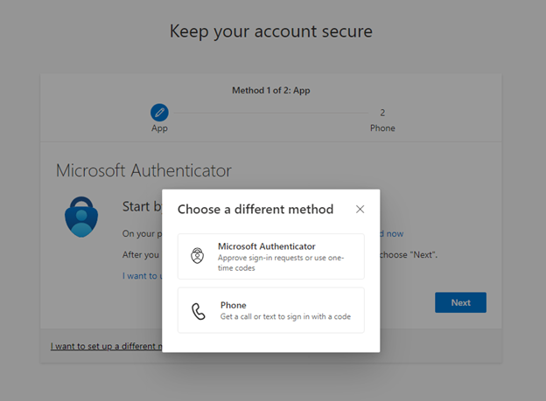Click the Authenticator lock icon in dialog
546x401 pixels.
tap(198, 256)
